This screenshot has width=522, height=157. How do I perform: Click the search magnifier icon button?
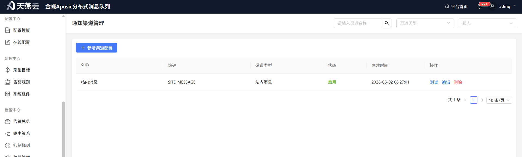[x=387, y=23]
